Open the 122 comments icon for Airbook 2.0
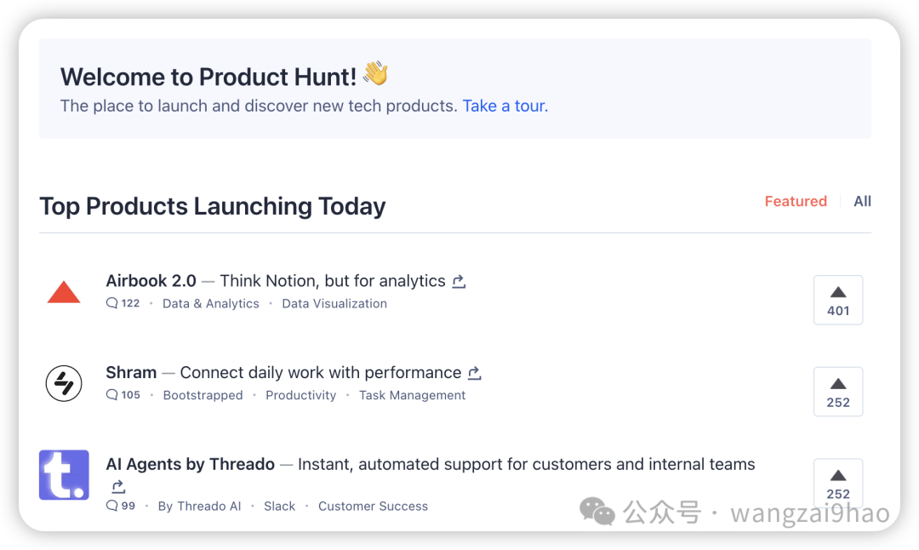919x550 pixels. tap(112, 303)
